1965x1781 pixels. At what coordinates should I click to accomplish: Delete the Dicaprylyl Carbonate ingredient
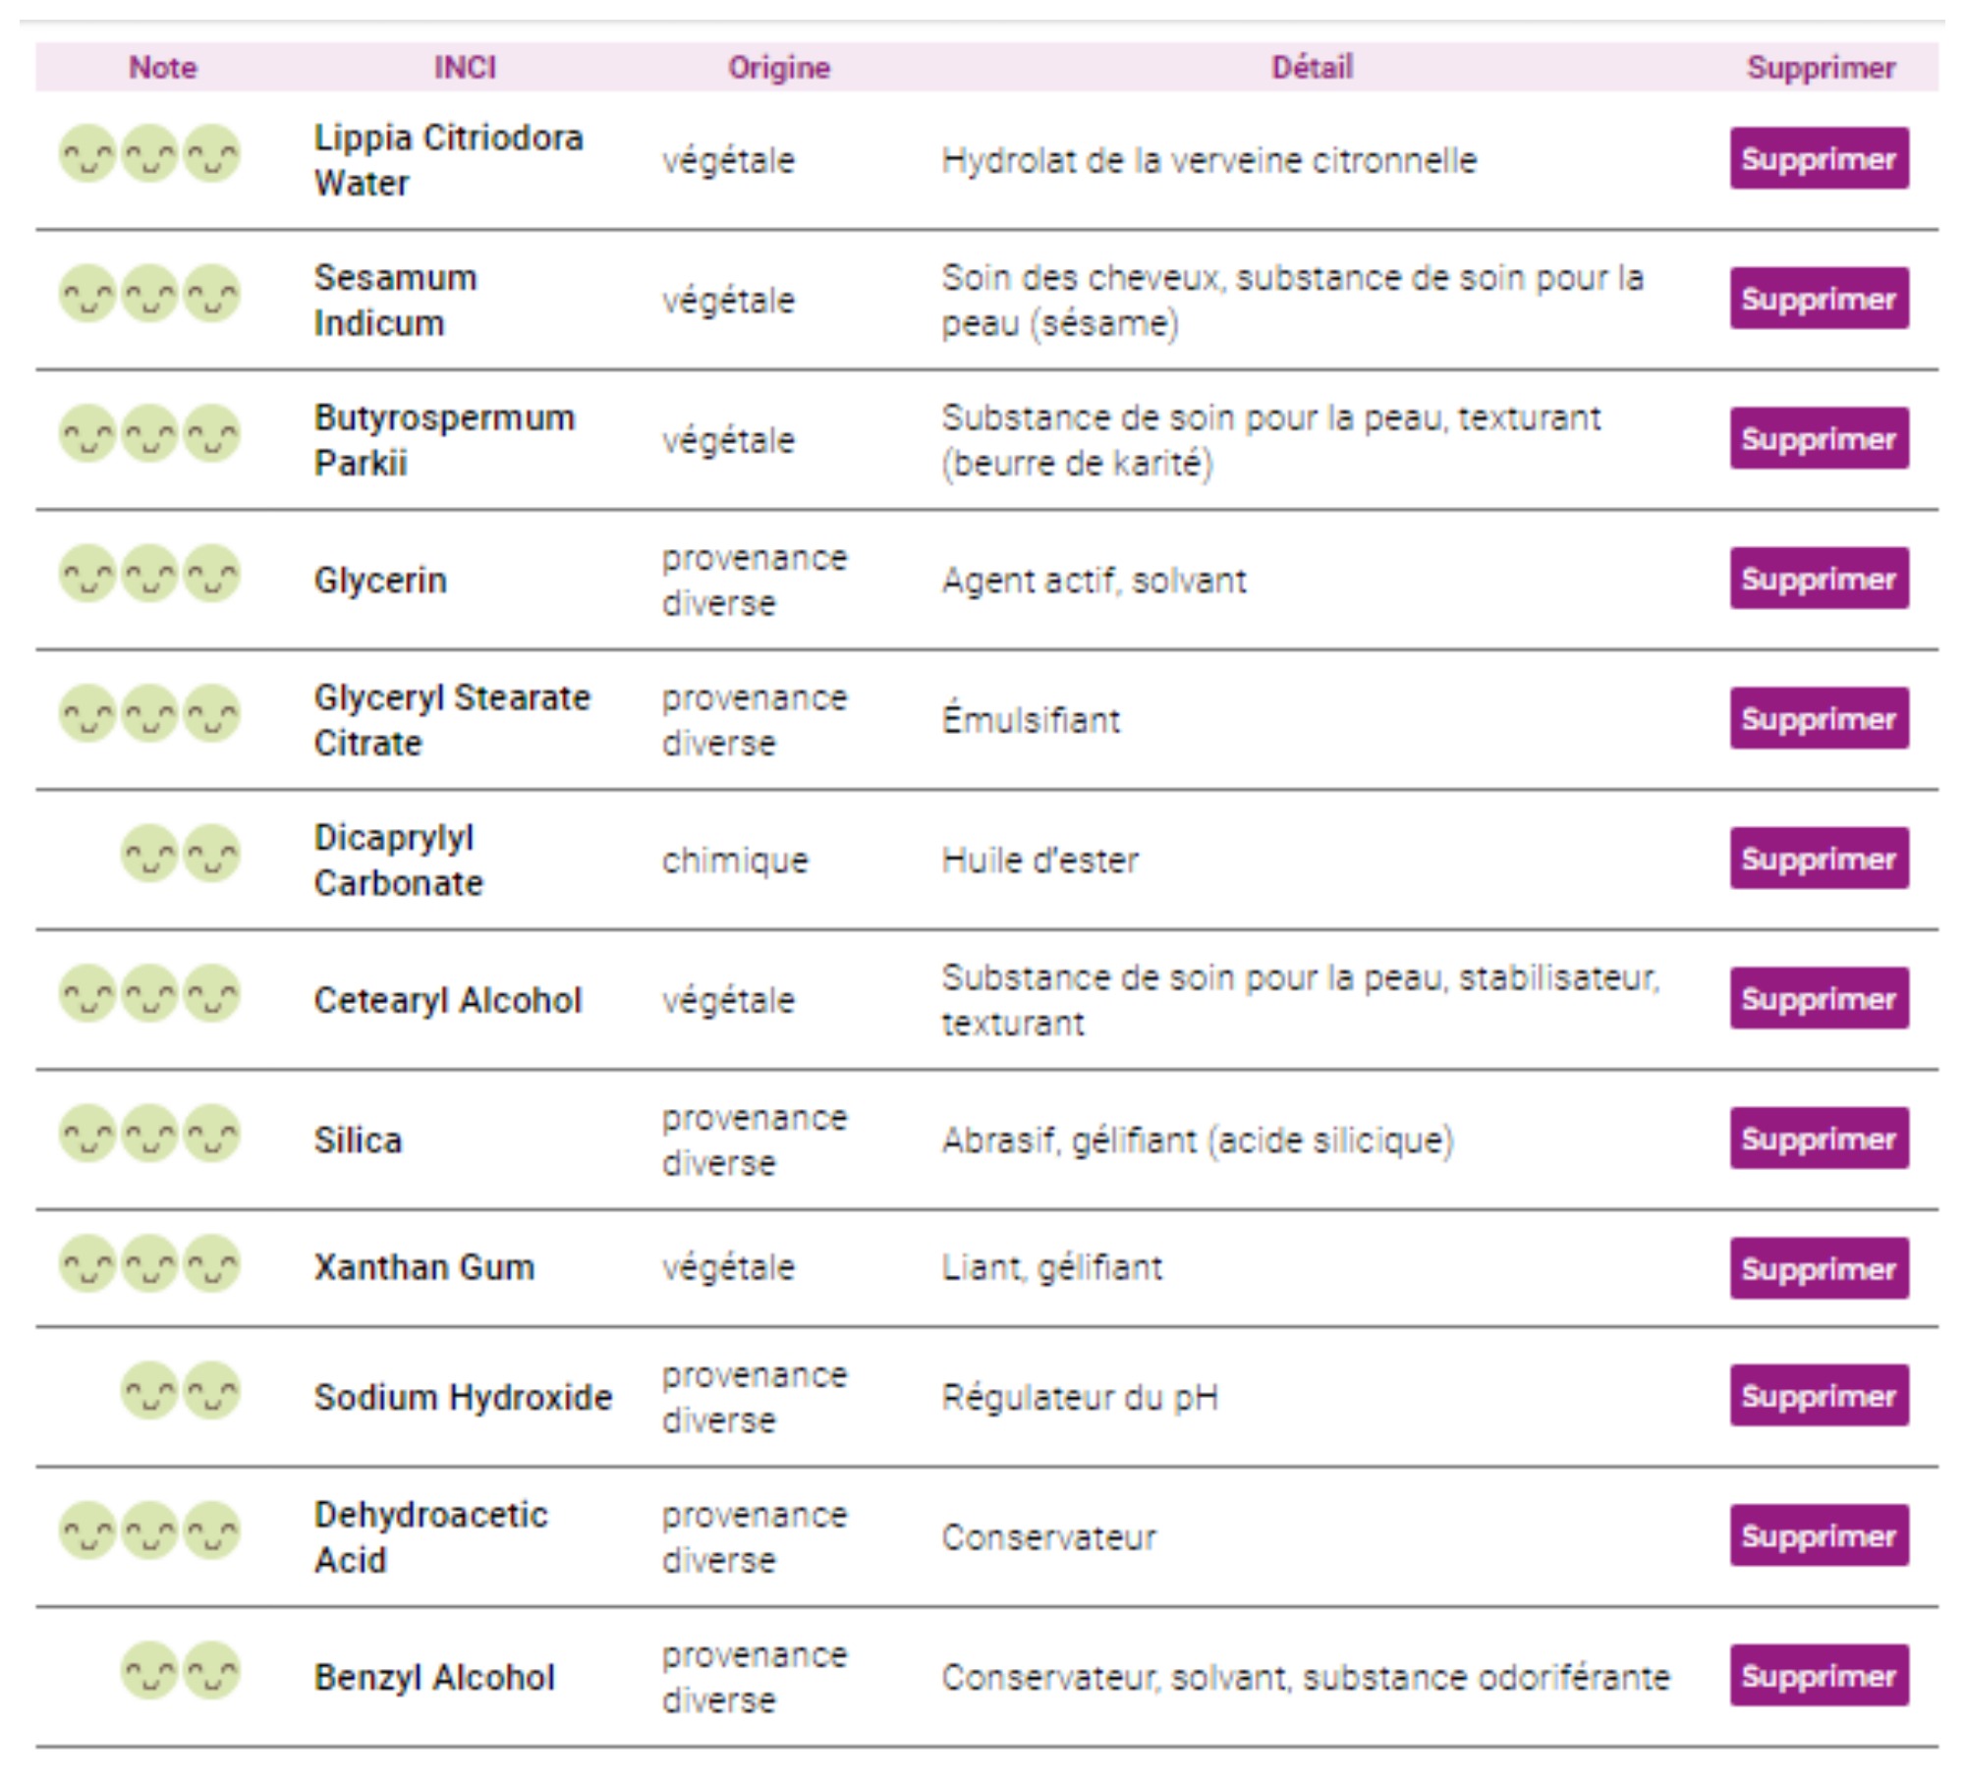(1819, 858)
